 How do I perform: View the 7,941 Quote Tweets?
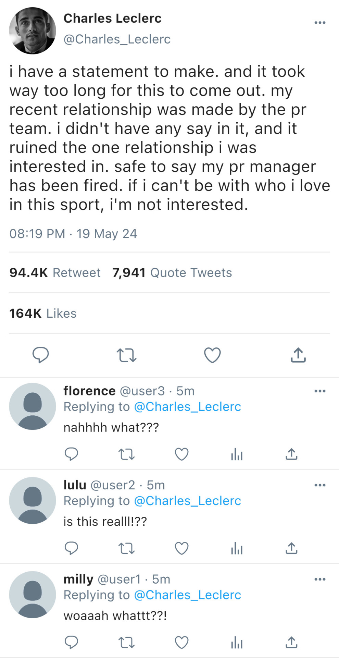pos(172,273)
